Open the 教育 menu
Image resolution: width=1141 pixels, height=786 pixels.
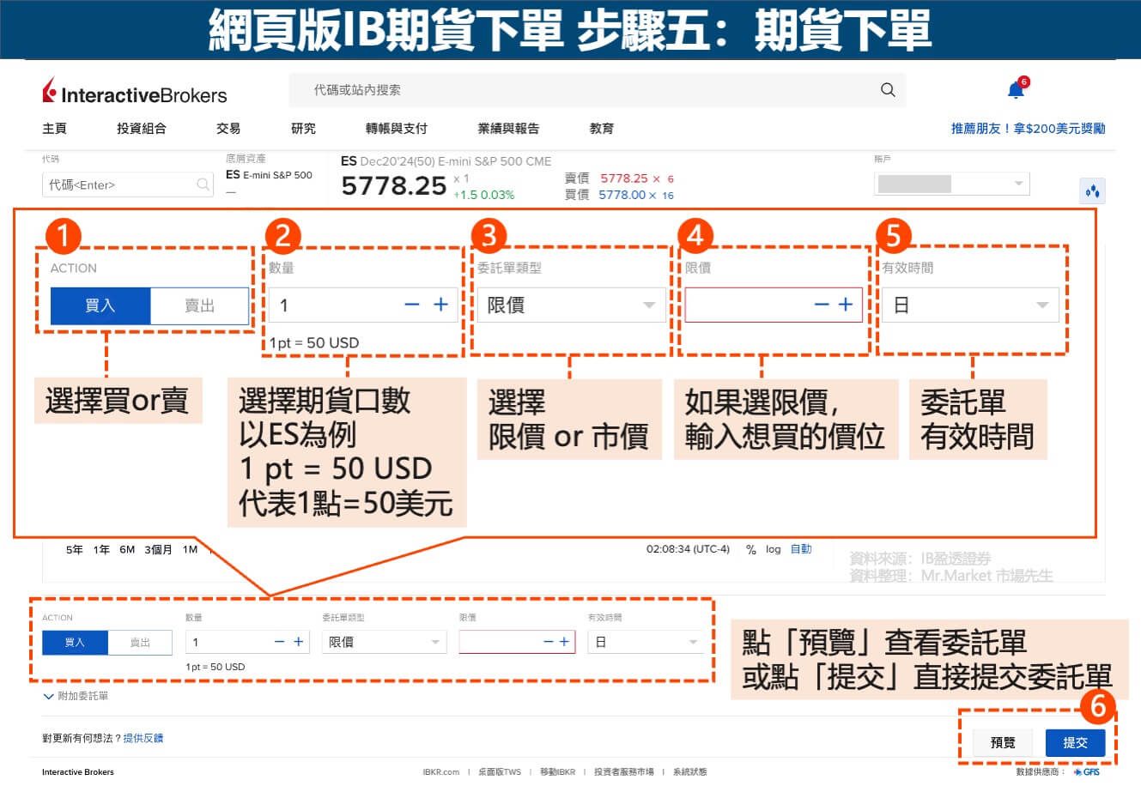pyautogui.click(x=602, y=129)
